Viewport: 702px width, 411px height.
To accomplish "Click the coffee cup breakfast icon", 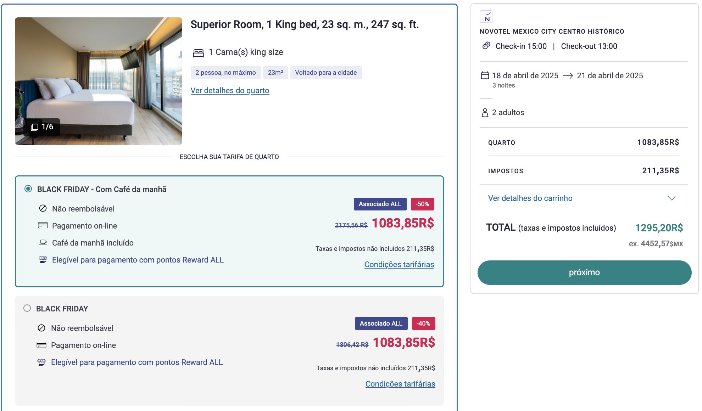I will 43,243.
